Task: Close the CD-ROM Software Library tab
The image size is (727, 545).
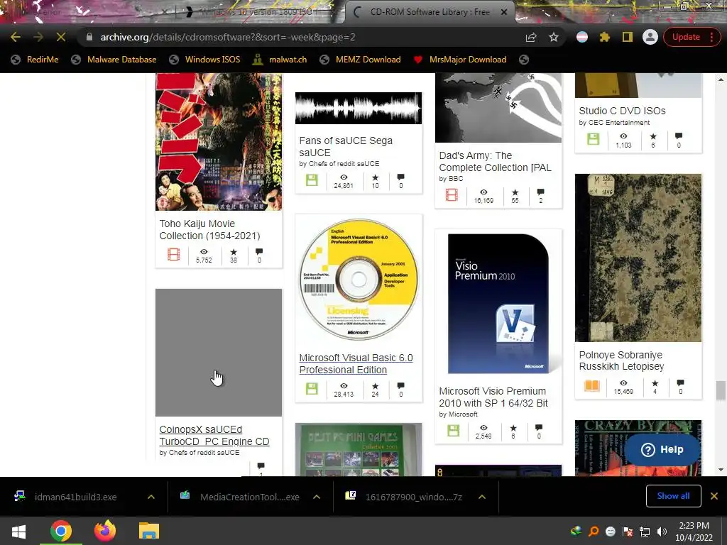Action: click(x=504, y=12)
